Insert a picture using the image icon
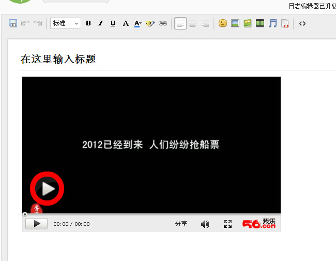This screenshot has height=261, width=336. pos(235,23)
